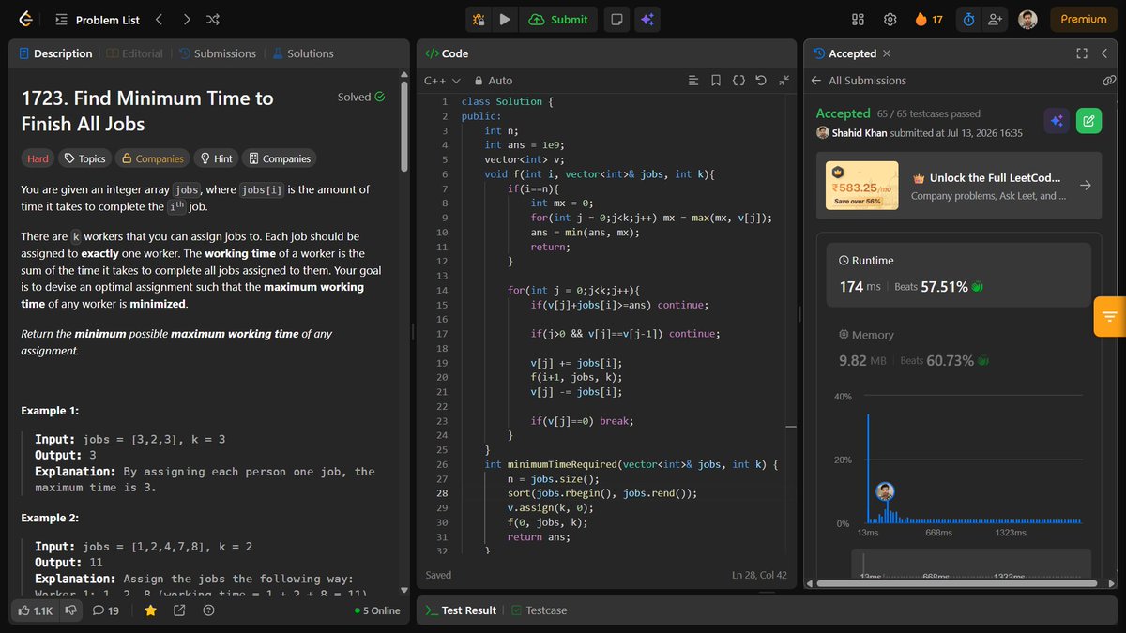Click the Companies building tag
Screen dimensions: 1126x633
280,158
